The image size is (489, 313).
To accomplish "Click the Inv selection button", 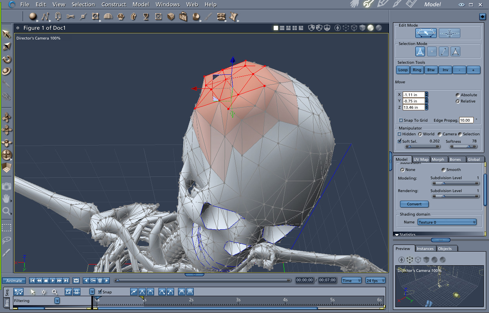I will tap(445, 70).
